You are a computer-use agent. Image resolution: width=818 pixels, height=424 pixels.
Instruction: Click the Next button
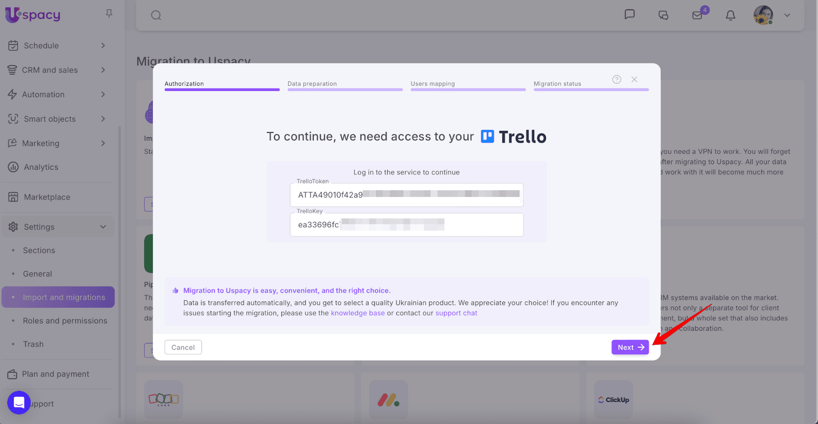(630, 347)
